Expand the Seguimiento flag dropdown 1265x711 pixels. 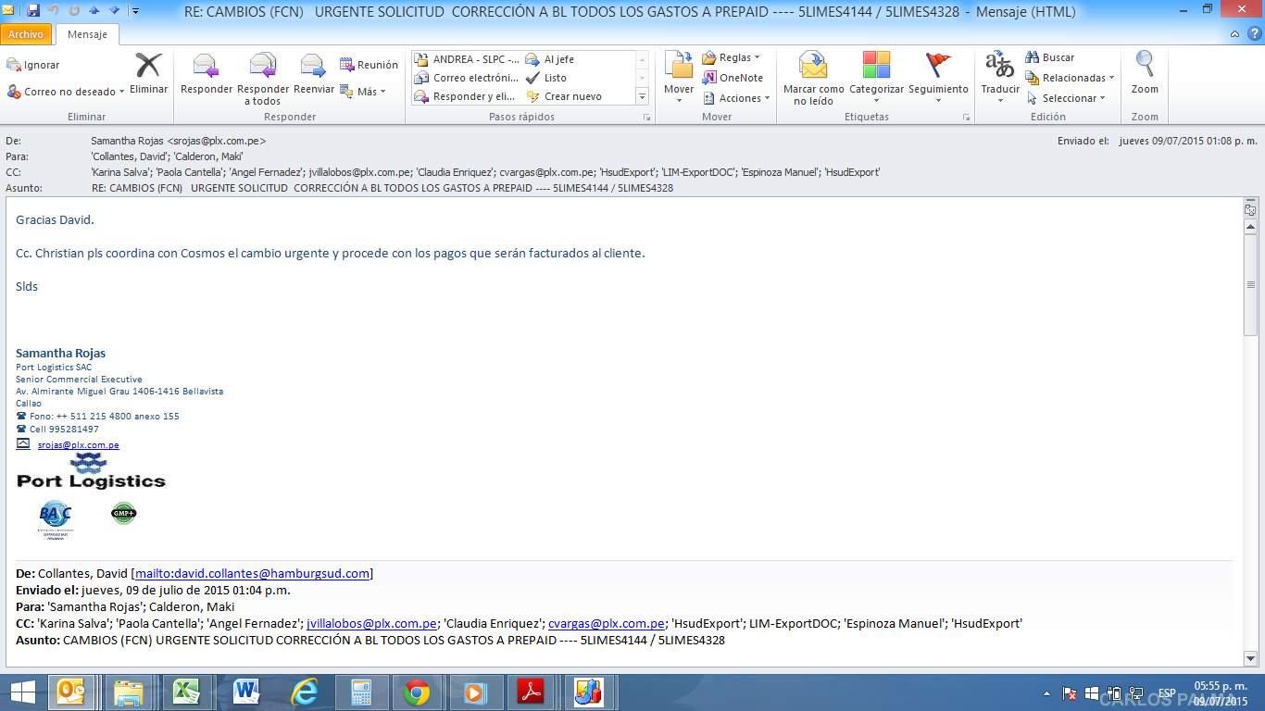pos(938,101)
